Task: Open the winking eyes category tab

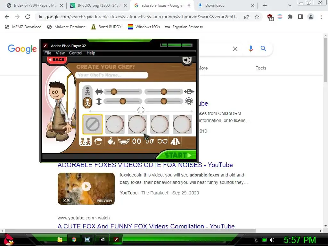Action: click(x=150, y=142)
